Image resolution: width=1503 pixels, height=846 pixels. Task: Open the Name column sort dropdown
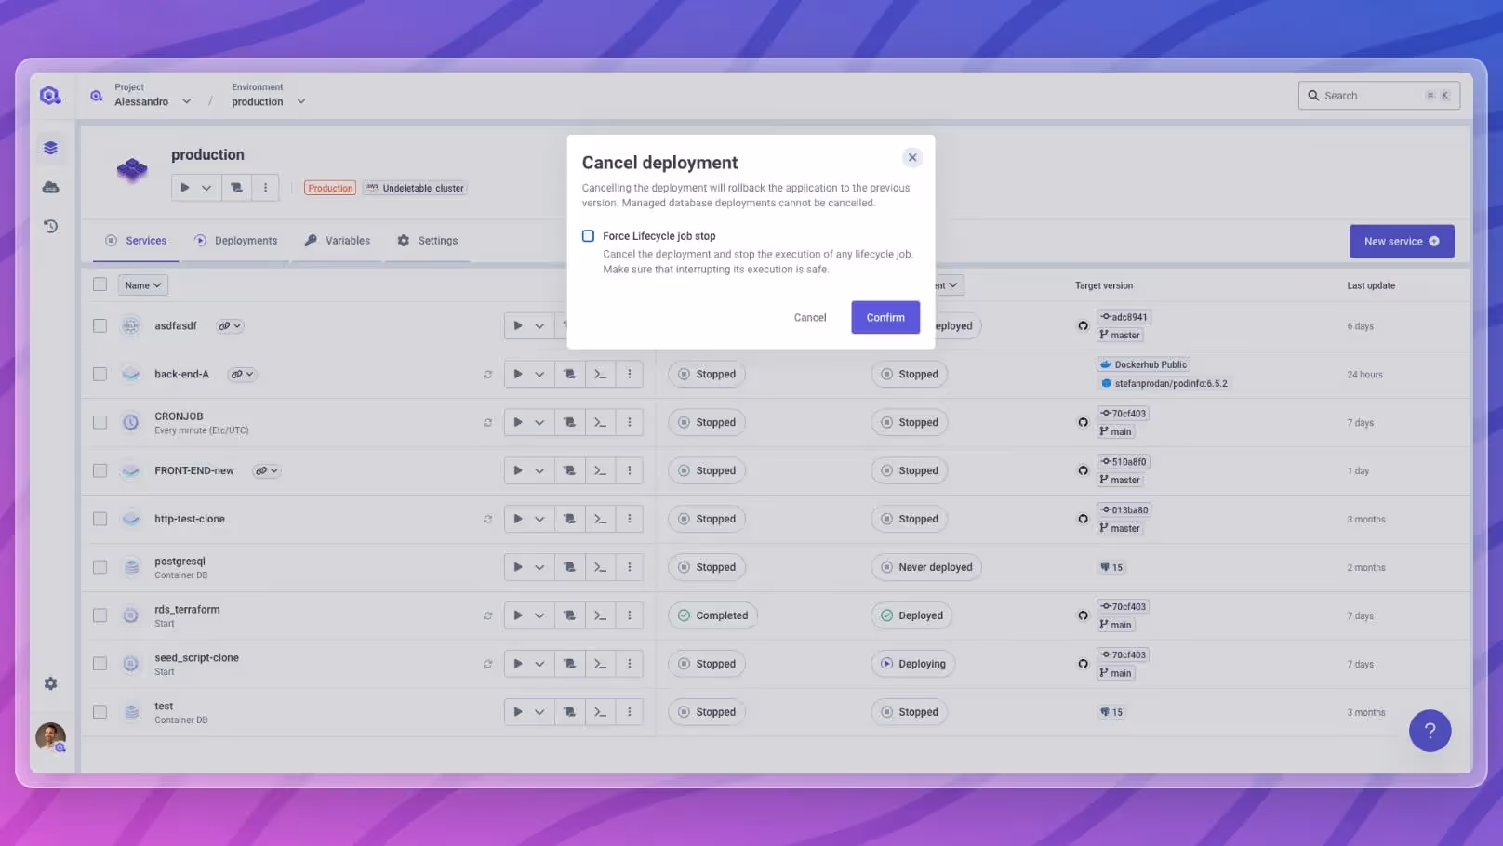(143, 285)
